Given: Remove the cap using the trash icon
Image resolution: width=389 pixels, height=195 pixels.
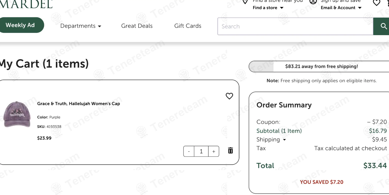Looking at the screenshot, I should tap(231, 151).
